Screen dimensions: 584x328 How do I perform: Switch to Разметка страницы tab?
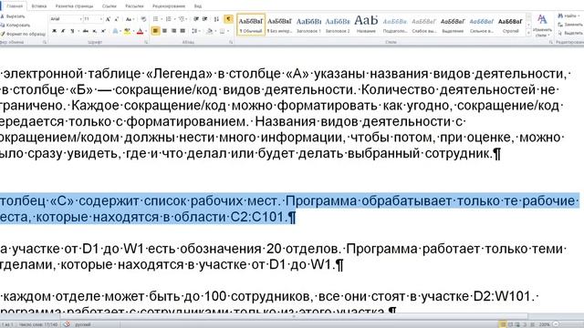pyautogui.click(x=74, y=6)
